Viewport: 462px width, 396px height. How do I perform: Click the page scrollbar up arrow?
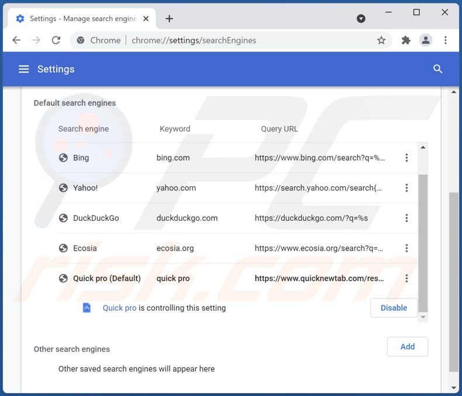454,92
